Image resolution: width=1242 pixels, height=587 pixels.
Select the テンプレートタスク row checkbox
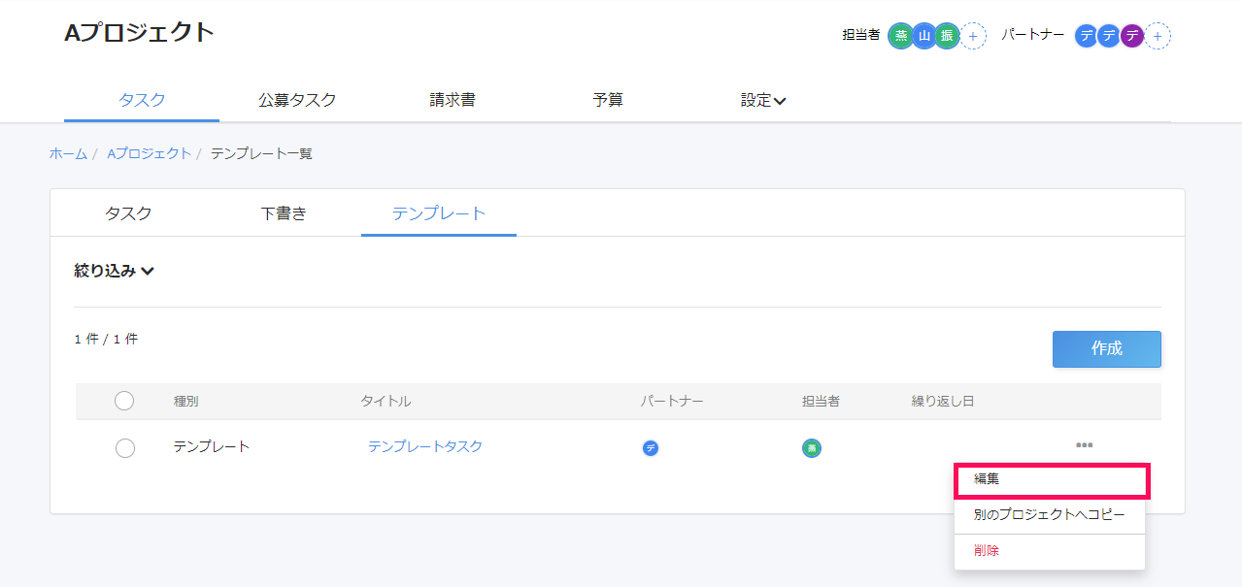(124, 447)
